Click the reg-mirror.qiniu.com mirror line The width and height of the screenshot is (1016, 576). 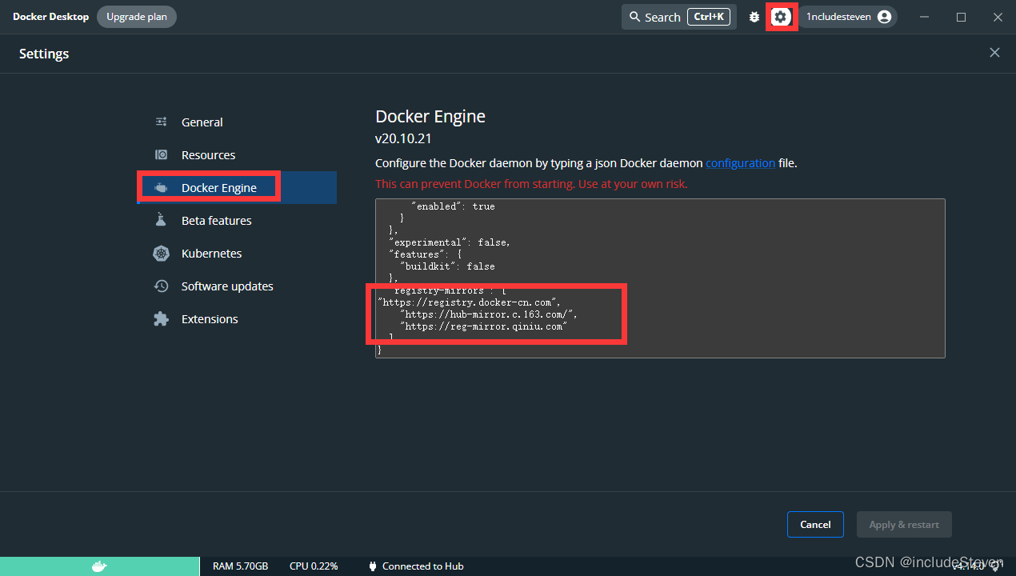483,326
